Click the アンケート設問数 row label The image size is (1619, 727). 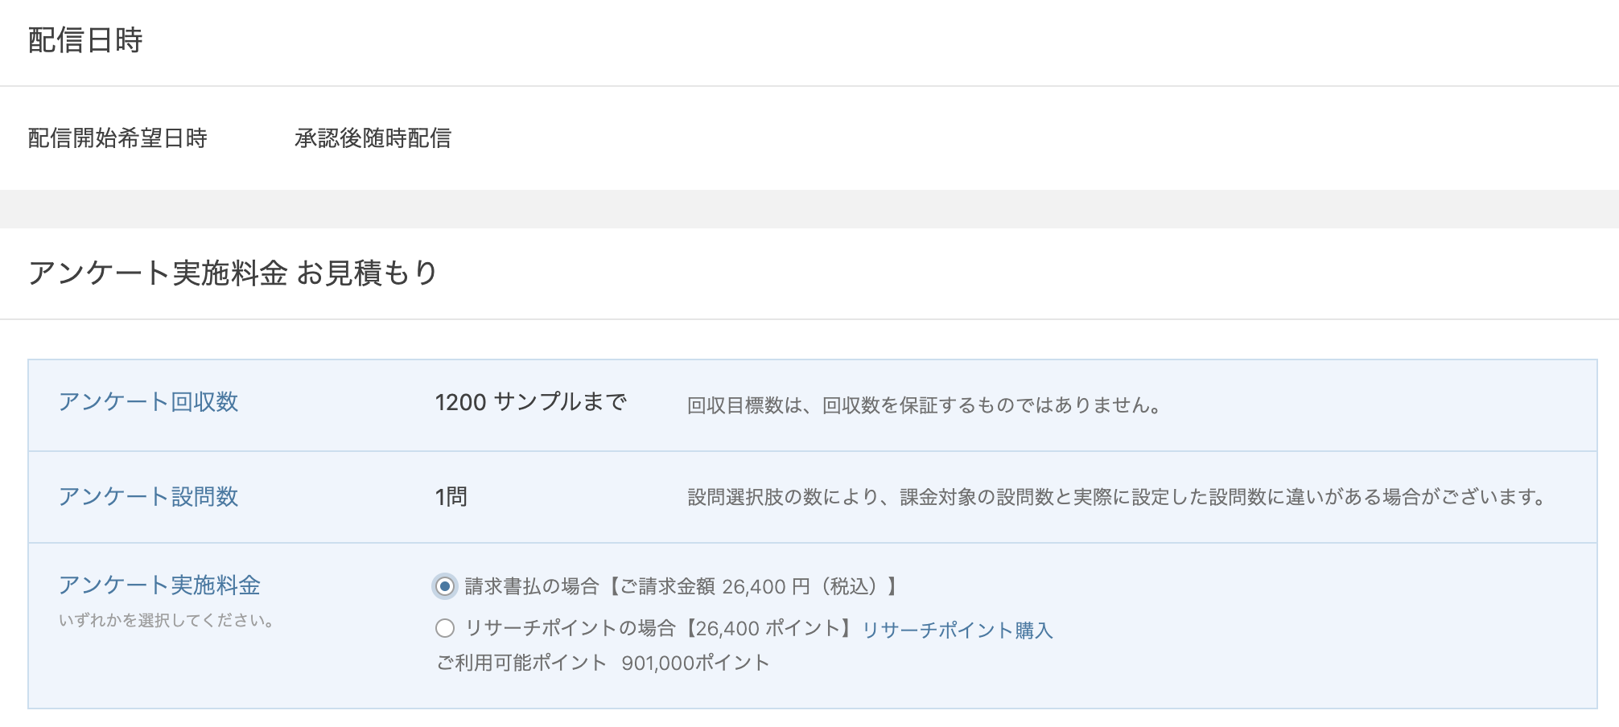(149, 497)
